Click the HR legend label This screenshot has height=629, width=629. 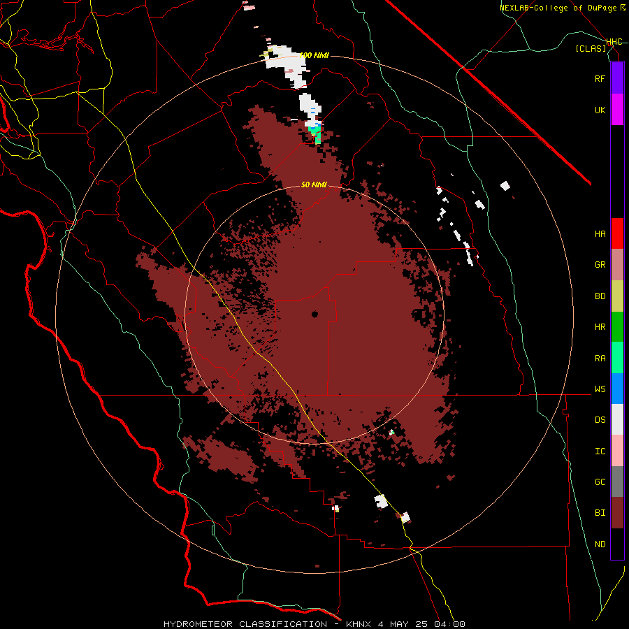[x=600, y=327]
